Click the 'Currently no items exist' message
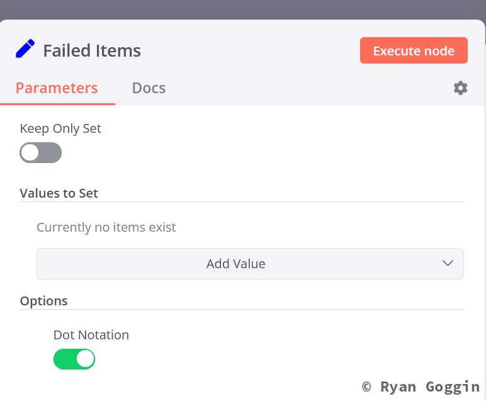The height and width of the screenshot is (401, 486). pyautogui.click(x=106, y=227)
